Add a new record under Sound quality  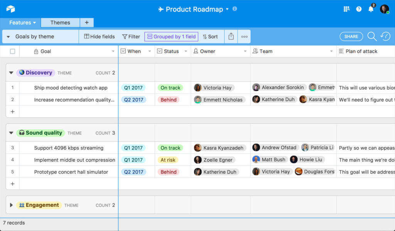pos(12,184)
